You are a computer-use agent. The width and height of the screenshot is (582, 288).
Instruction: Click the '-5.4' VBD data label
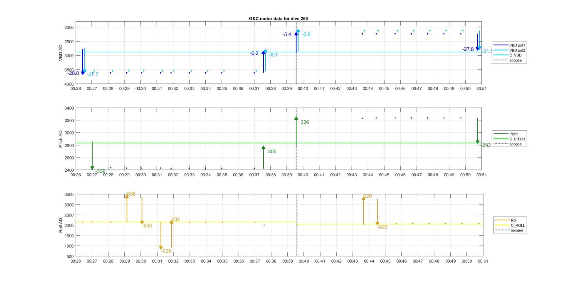pyautogui.click(x=287, y=34)
